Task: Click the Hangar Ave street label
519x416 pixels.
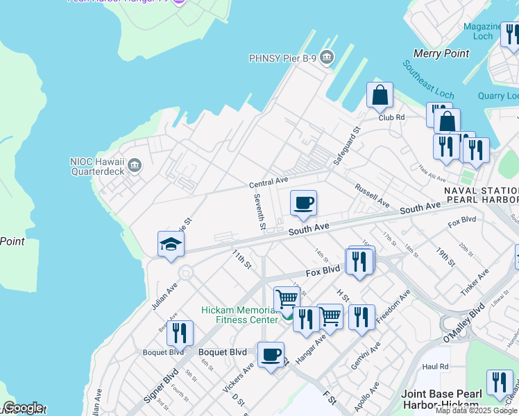Action: [311, 349]
